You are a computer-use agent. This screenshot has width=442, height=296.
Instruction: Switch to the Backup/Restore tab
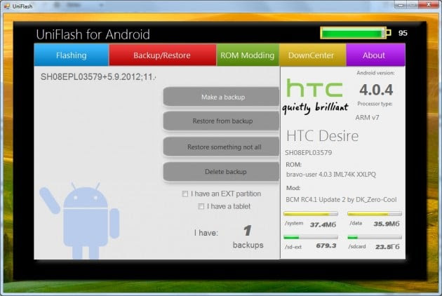[x=162, y=55]
